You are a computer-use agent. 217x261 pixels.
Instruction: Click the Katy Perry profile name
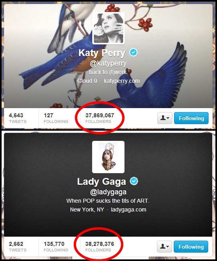(x=102, y=53)
